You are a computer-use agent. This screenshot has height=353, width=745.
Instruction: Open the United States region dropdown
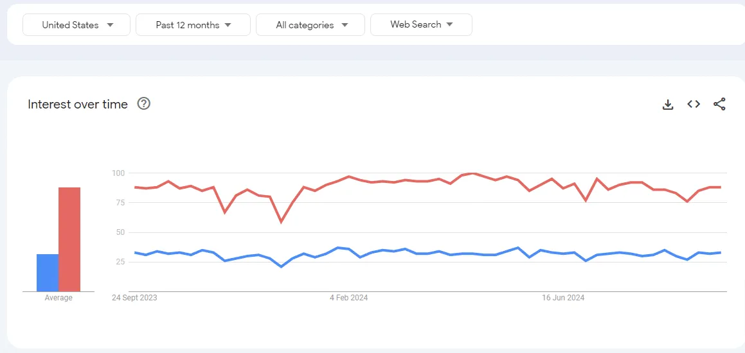tap(76, 25)
